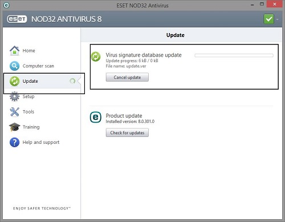Open the Tools section
This screenshot has width=285, height=222.
(x=28, y=112)
